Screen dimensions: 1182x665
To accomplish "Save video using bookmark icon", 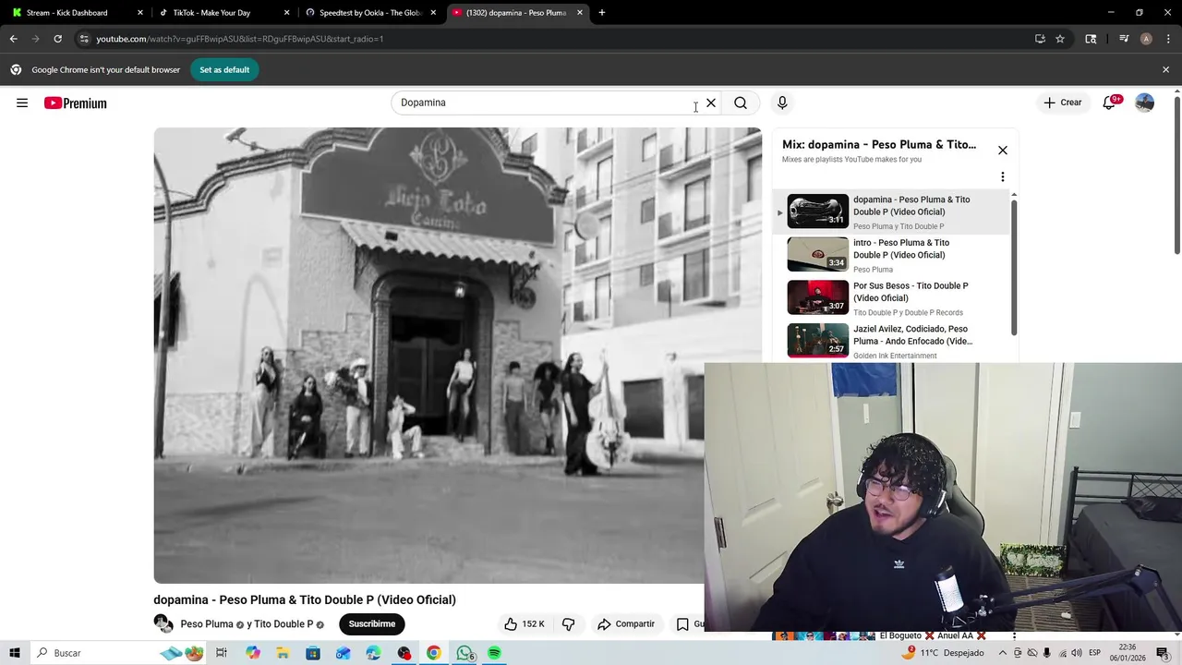I will point(682,624).
